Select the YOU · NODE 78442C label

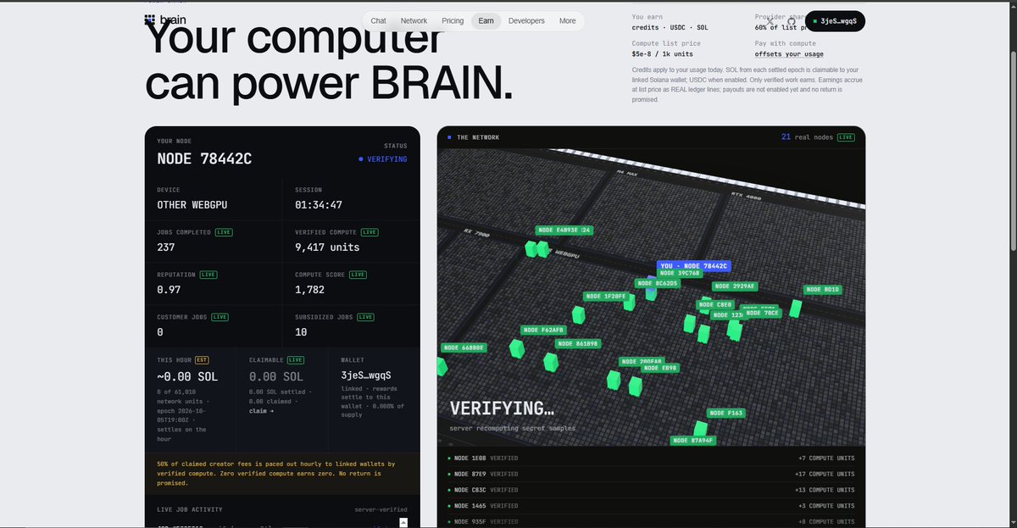pos(694,266)
